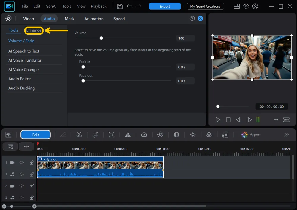Open the speed gauge tool
Screen dimensions: 297x210
point(144,135)
